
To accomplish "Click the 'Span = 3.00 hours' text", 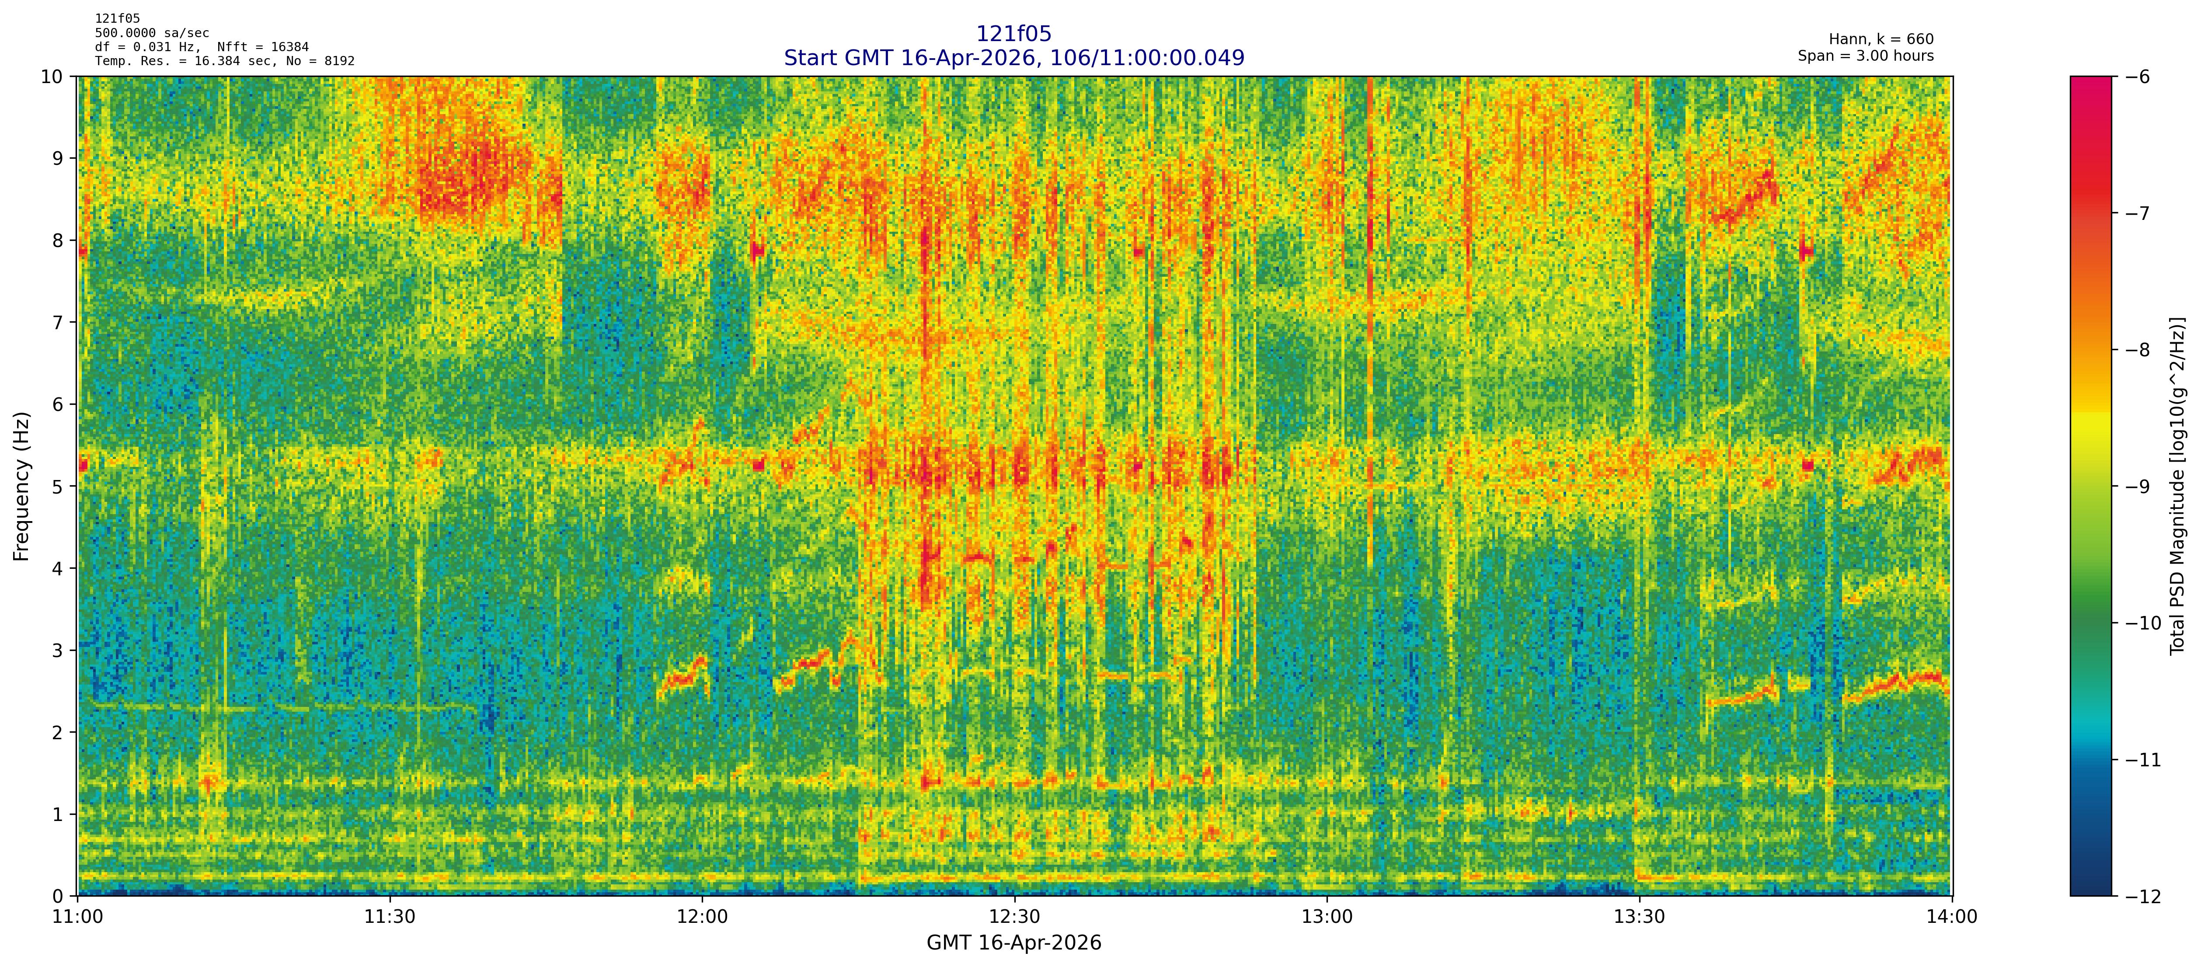I will coord(1865,56).
